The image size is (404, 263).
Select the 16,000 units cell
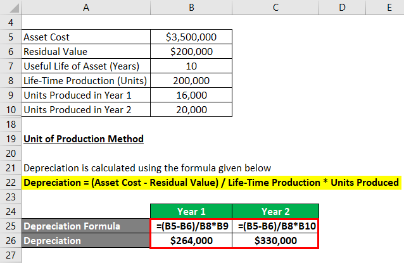(x=191, y=95)
